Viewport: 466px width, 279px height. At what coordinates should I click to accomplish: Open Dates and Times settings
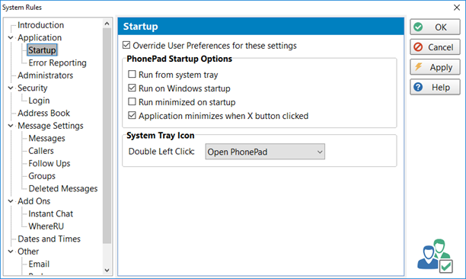49,239
